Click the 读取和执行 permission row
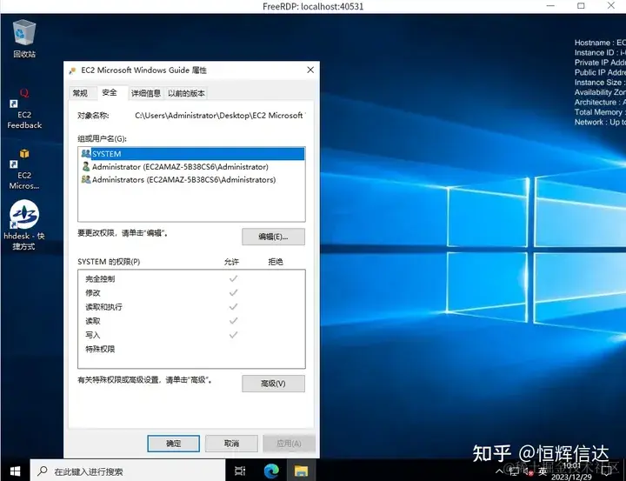Screen dimensions: 626x481 191,307
